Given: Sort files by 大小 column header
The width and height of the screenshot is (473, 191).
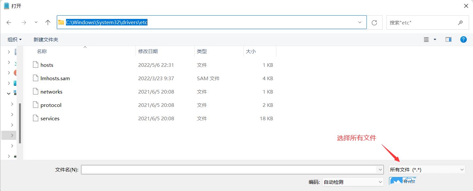Looking at the screenshot, I should (251, 51).
